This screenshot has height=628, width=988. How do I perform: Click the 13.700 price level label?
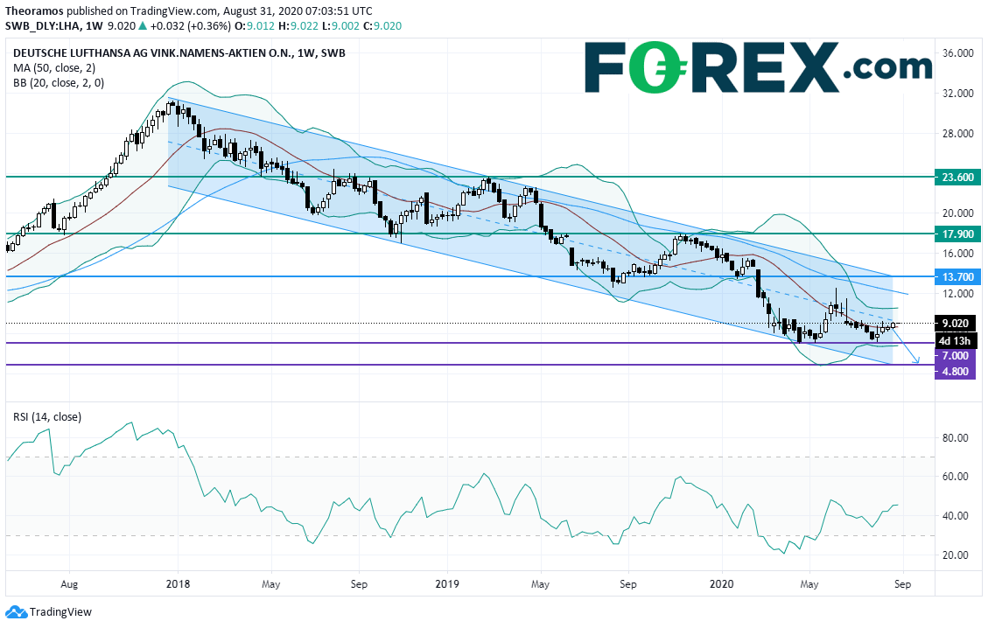(957, 277)
